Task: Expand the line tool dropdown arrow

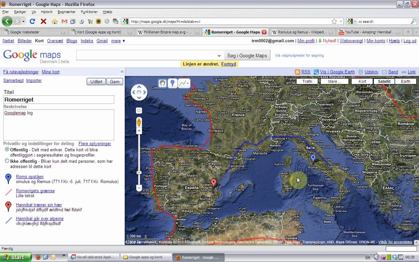Action: (x=188, y=83)
